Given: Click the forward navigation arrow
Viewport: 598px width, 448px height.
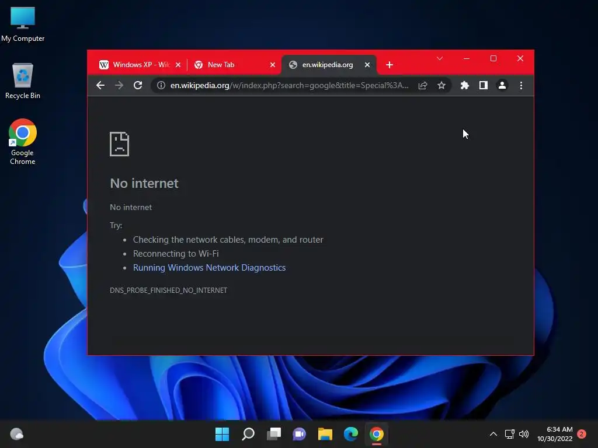Looking at the screenshot, I should click(x=119, y=85).
